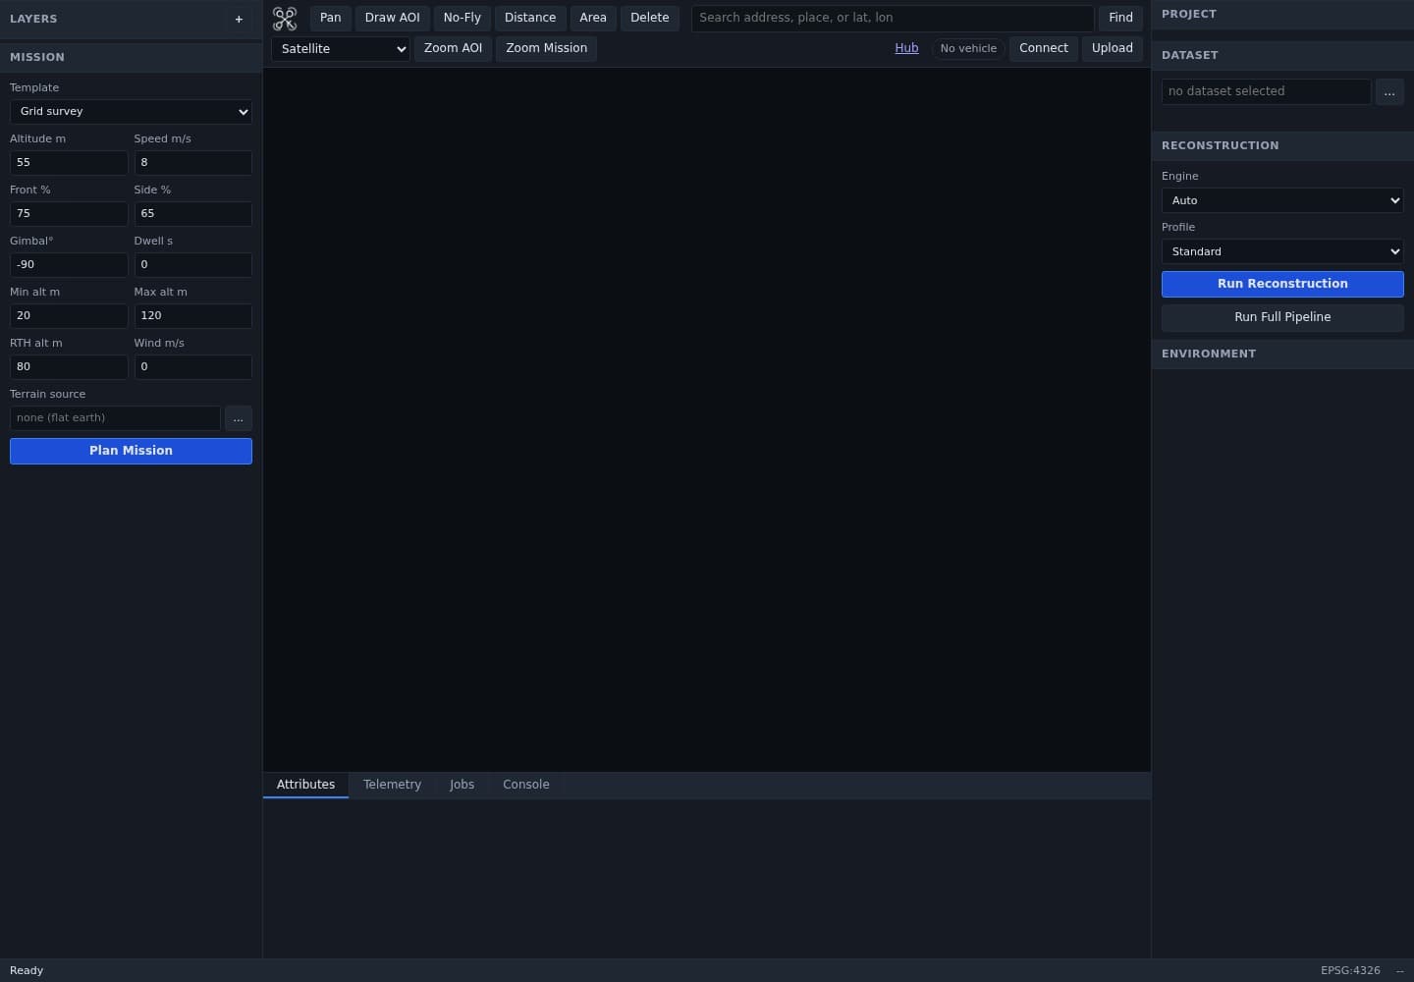The image size is (1414, 982).
Task: Browse for dataset with ellipsis button
Action: click(x=1389, y=91)
